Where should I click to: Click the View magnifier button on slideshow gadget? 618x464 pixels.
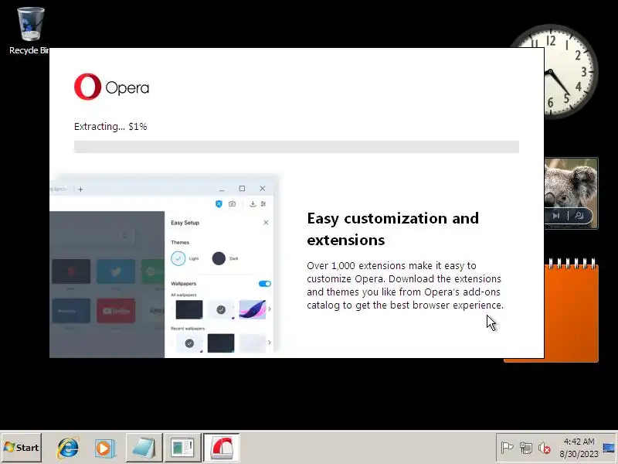click(x=579, y=216)
